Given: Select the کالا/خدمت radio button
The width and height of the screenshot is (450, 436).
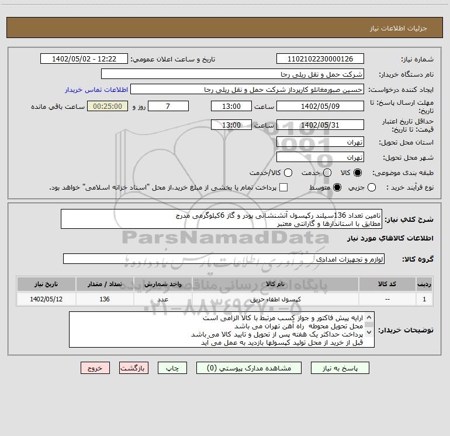Looking at the screenshot, I should click(x=288, y=173).
